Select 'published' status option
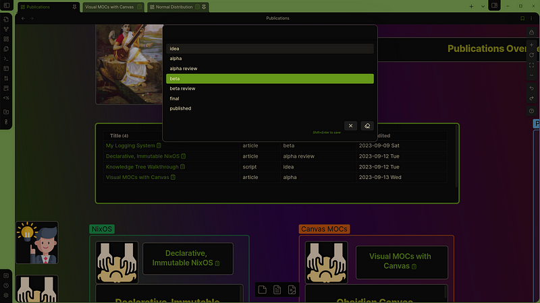The height and width of the screenshot is (303, 540). [269, 108]
